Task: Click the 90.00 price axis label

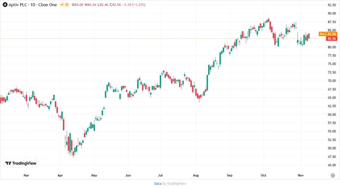Action: 332,14
